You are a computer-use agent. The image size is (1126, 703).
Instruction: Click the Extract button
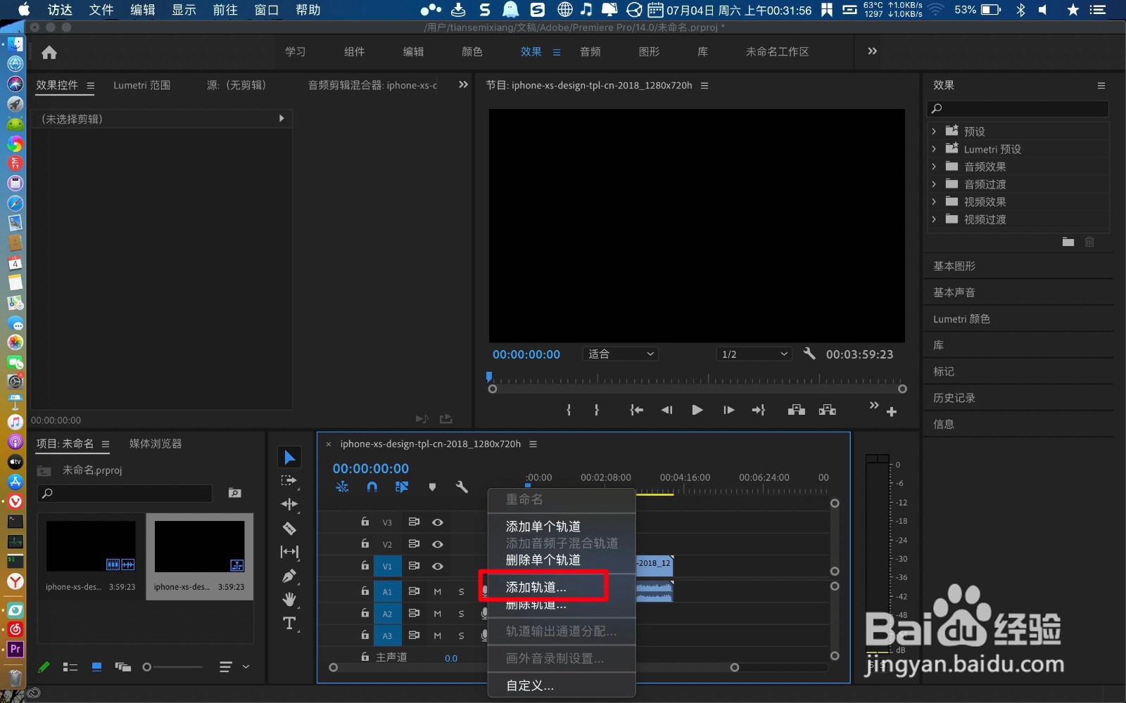pyautogui.click(x=828, y=410)
